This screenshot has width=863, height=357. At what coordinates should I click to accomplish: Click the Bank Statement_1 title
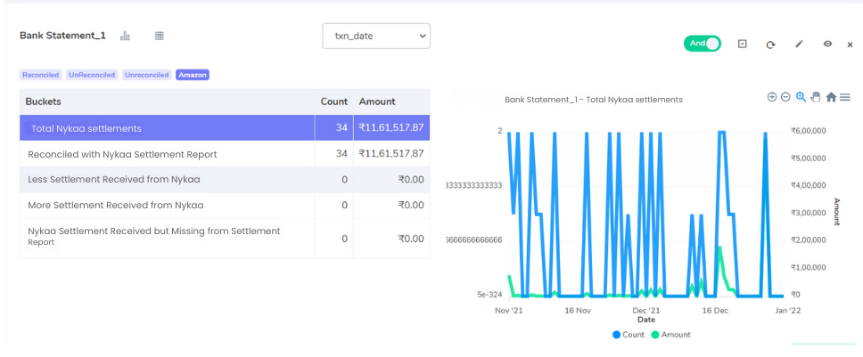pyautogui.click(x=62, y=36)
